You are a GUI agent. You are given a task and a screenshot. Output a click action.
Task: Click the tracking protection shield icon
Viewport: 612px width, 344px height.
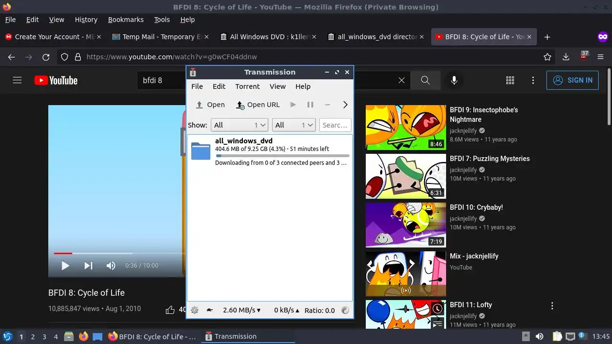[x=65, y=57]
